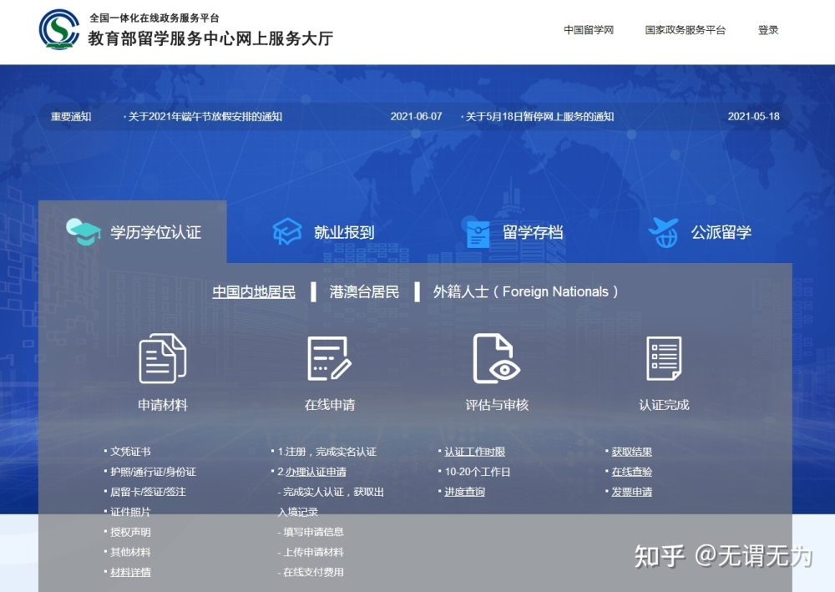Open the 关于5月18日暂停网上服务的通知 notice
835x592 pixels.
tap(539, 117)
